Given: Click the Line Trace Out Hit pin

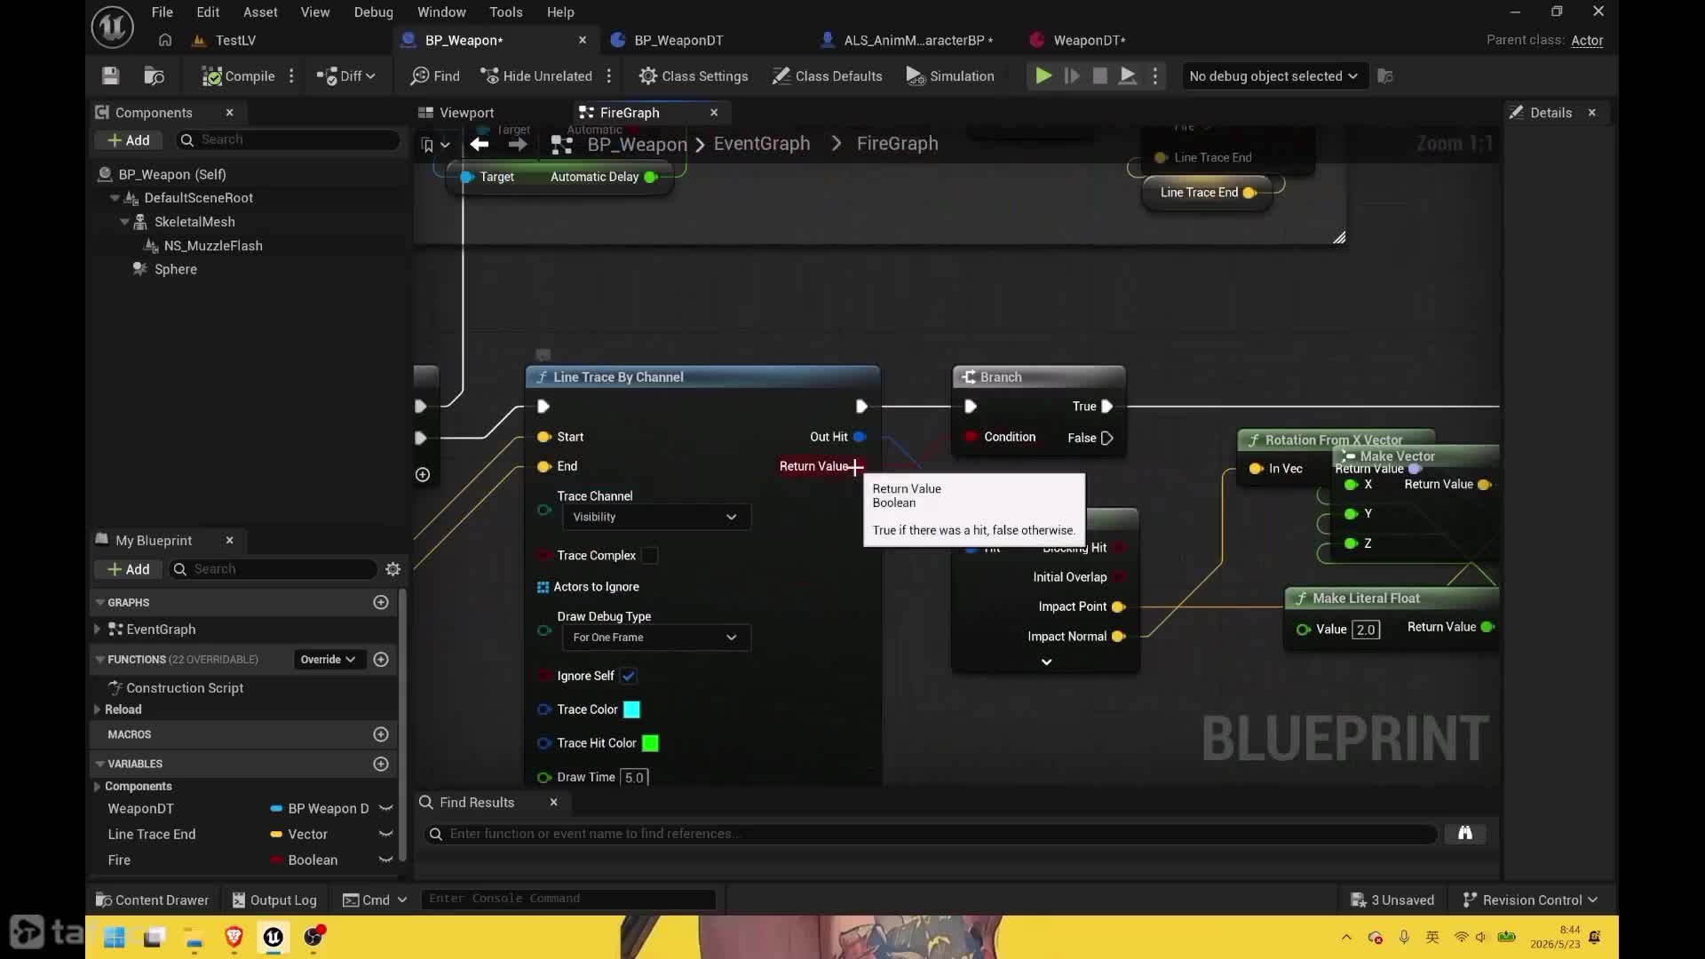Looking at the screenshot, I should pos(860,437).
